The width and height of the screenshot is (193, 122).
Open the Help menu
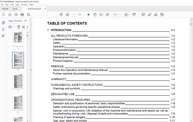point(31,5)
